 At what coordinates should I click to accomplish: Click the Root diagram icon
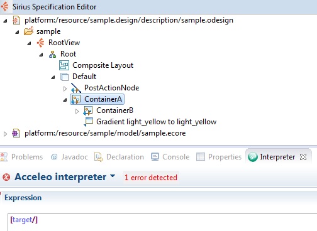(x=52, y=54)
